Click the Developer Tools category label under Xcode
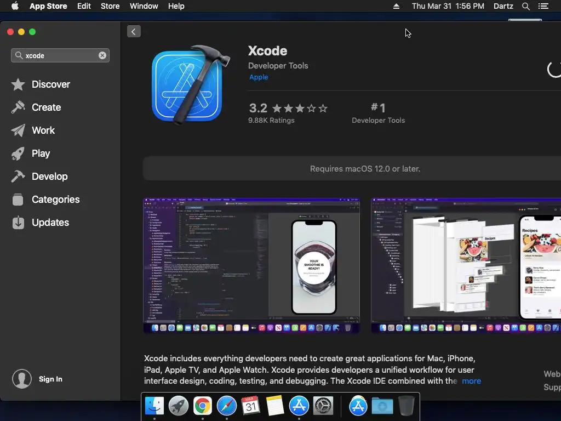This screenshot has height=421, width=561. [x=278, y=66]
